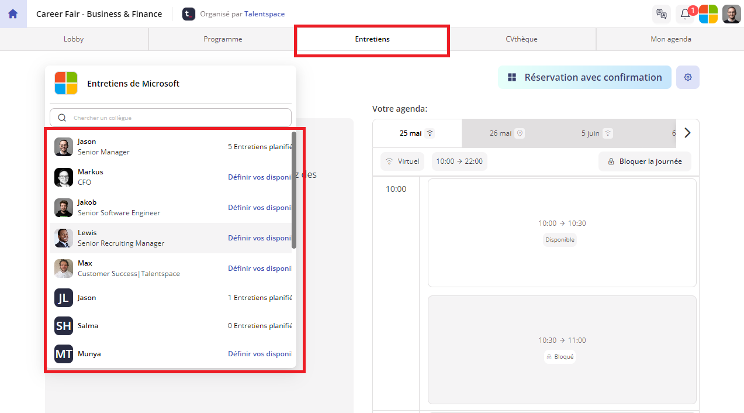Viewport: 744px width, 413px height.
Task: Define availability for Markus
Action: [259, 177]
